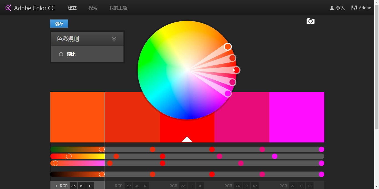Select the orange handle on color wheel
This screenshot has height=189, width=379.
pyautogui.click(x=228, y=47)
